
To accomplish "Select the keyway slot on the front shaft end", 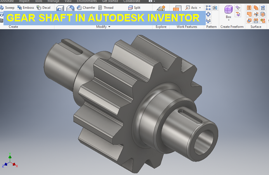I will 191,116.
